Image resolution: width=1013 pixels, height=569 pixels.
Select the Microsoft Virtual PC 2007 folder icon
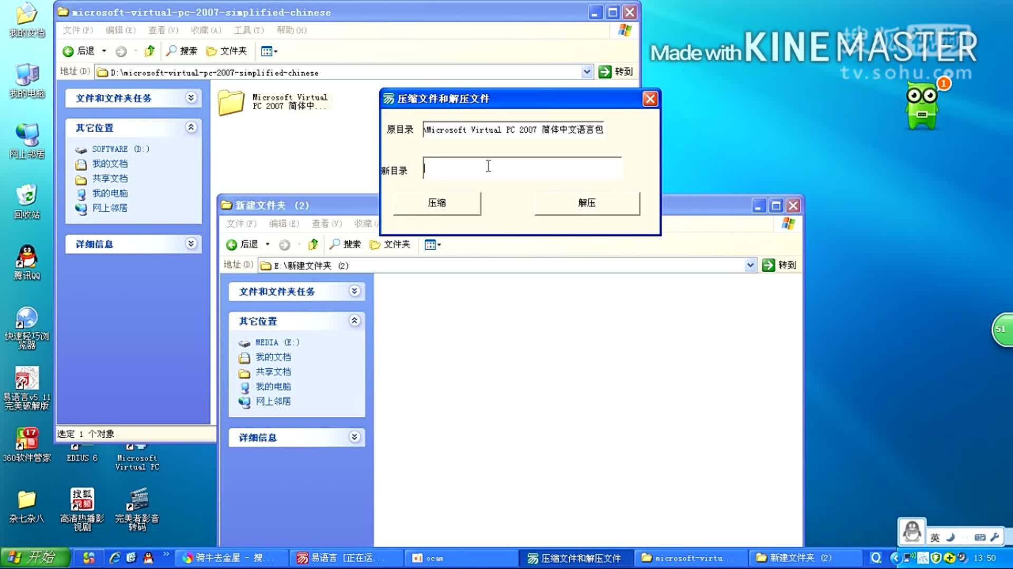(231, 102)
